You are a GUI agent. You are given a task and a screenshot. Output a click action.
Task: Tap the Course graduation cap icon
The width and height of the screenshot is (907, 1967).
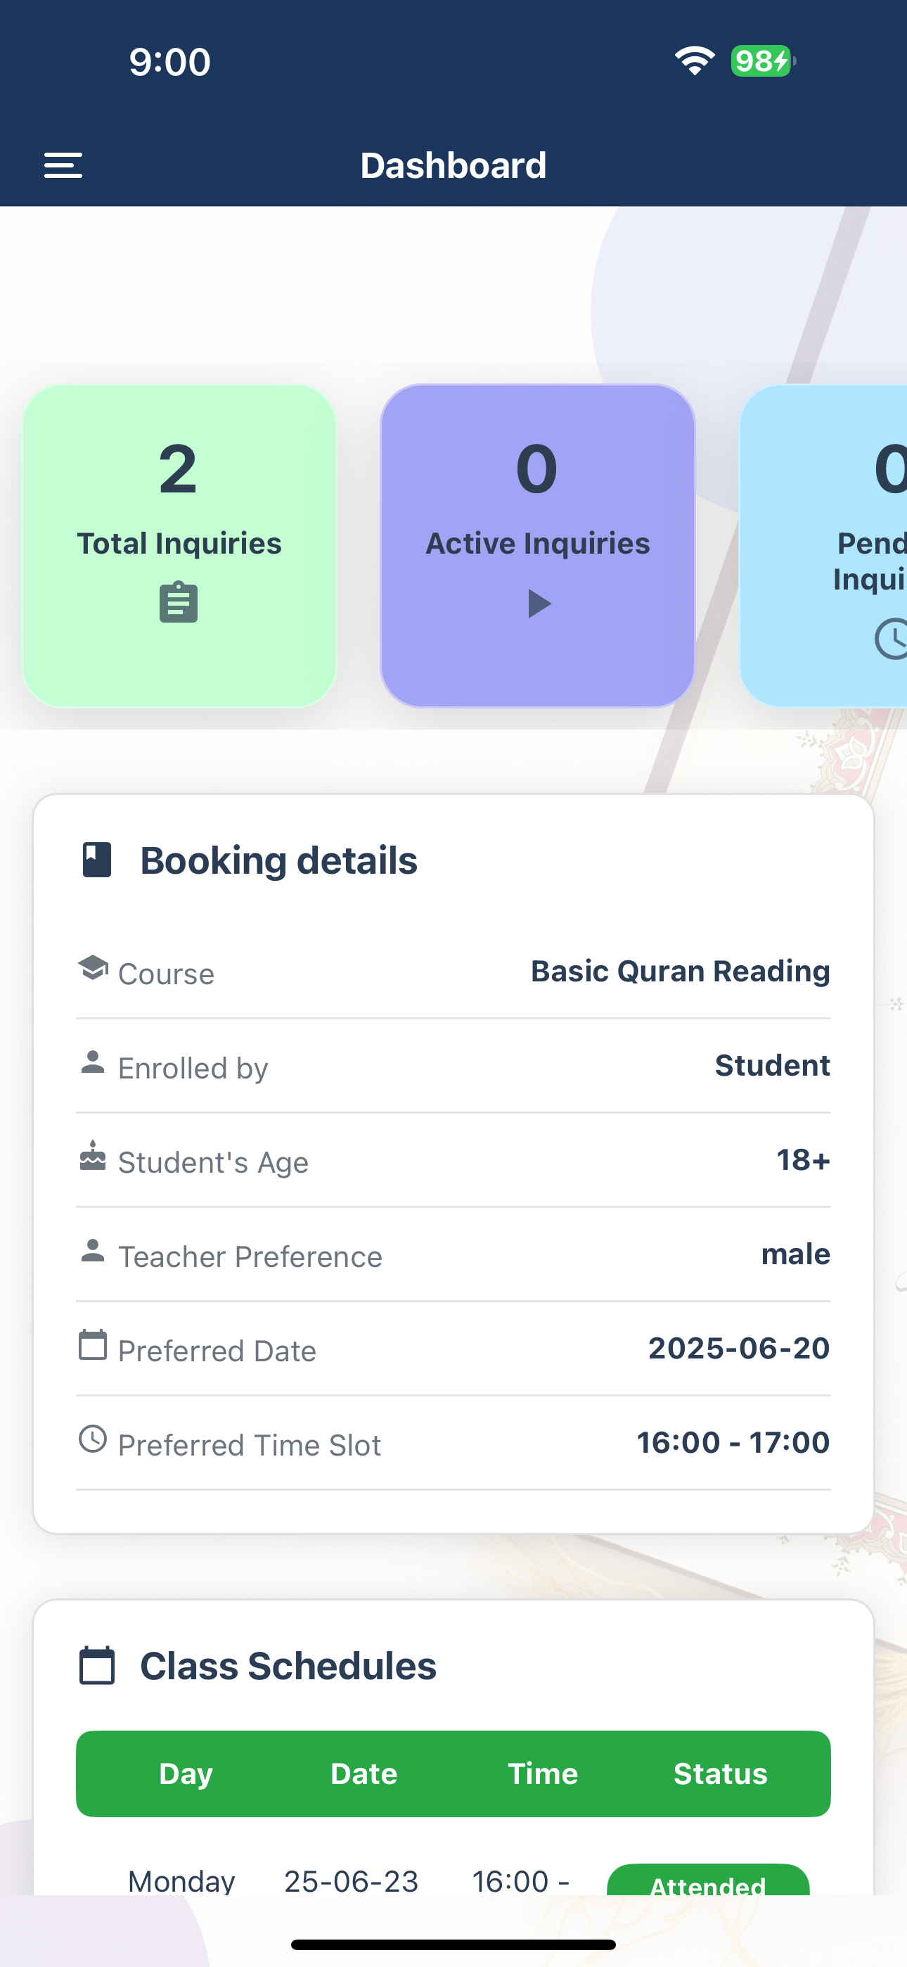pos(93,968)
